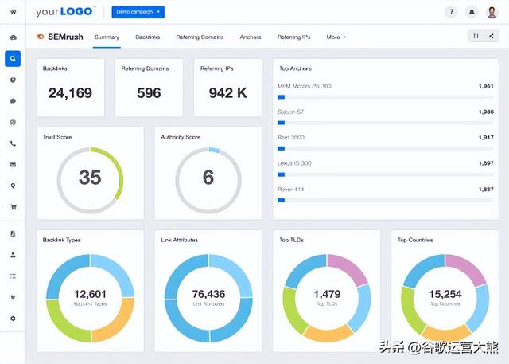
Task: Open the email envelope sidebar icon
Action: pos(13,164)
